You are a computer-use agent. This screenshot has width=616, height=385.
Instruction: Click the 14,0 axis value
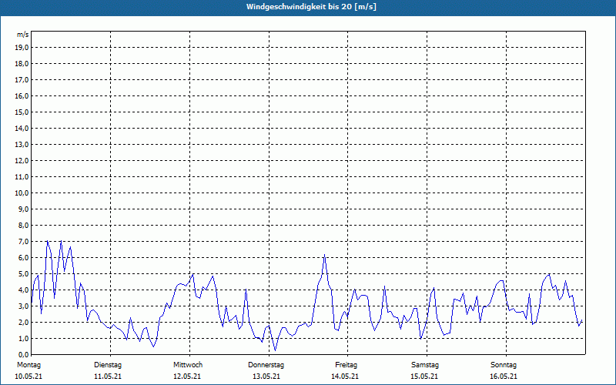(x=22, y=128)
